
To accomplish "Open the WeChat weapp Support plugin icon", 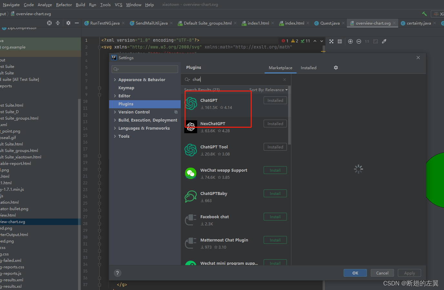I will pos(191,173).
